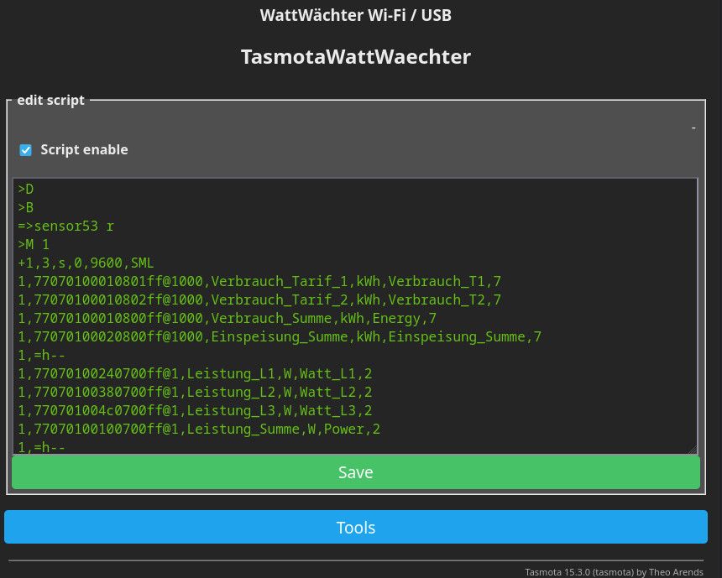Viewport: 722px width, 578px height.
Task: Click the TasmotaWattWaechter heading
Action: pyautogui.click(x=355, y=56)
